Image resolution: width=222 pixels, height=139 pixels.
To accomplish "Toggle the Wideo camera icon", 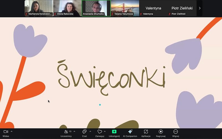I will [6, 132].
